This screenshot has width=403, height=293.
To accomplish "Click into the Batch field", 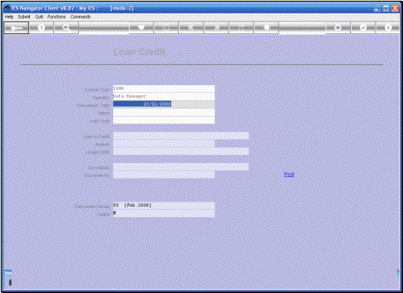I will (164, 112).
